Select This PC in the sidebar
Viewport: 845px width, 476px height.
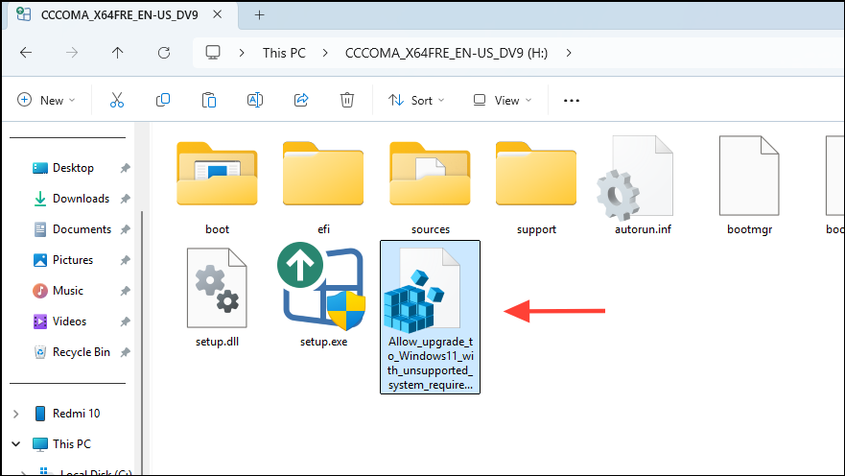coord(72,444)
